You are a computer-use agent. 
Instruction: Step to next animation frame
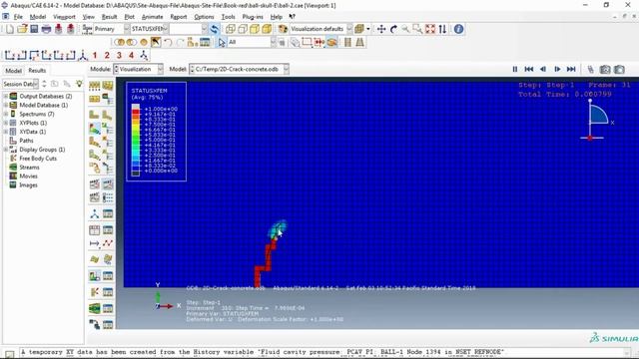coord(557,69)
